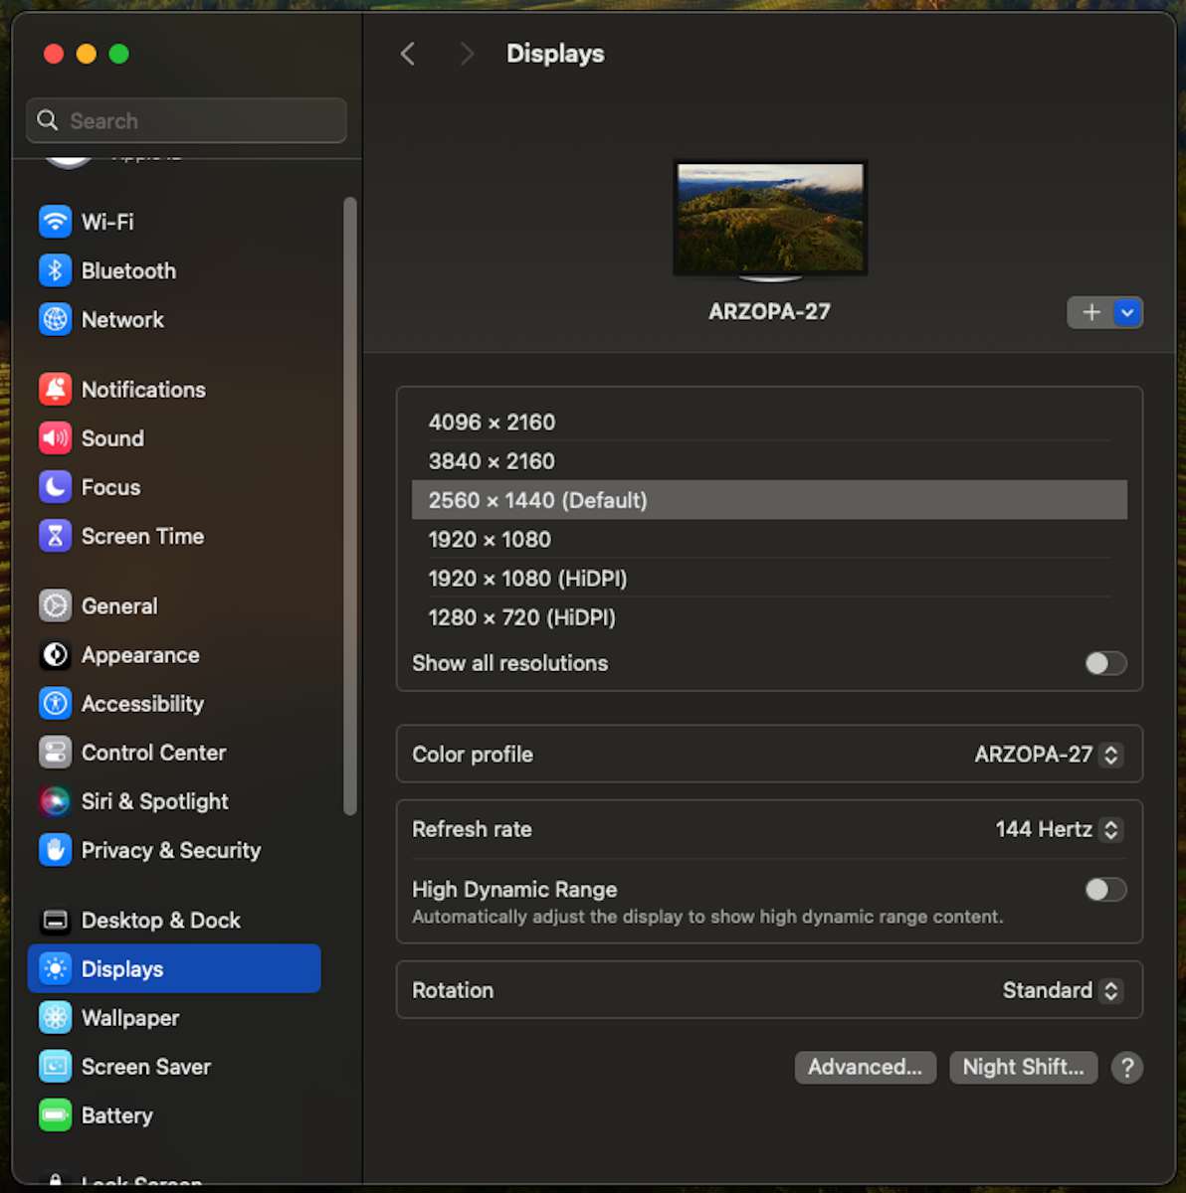Open Night Shift options
Viewport: 1186px width, 1193px height.
point(1023,1067)
